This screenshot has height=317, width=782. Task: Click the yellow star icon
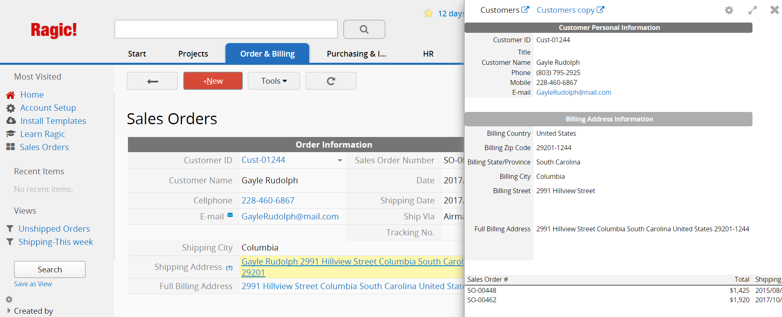[429, 13]
